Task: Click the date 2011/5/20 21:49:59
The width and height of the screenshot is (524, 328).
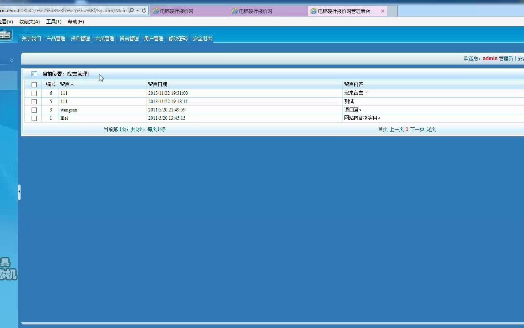Action: pyautogui.click(x=167, y=110)
